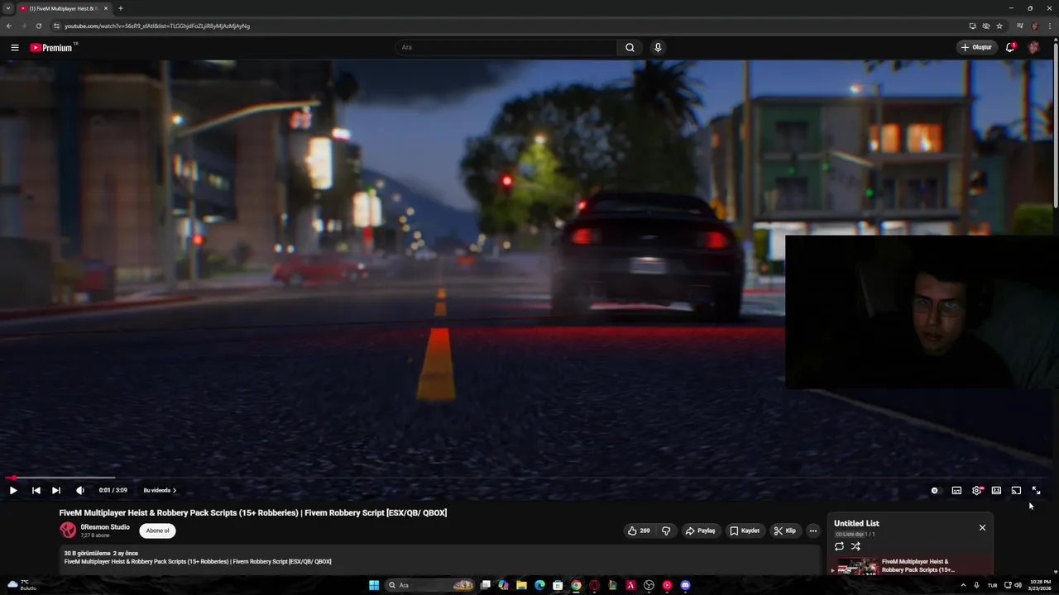Click the taskbar Ara search box
Viewport: 1059px width, 595px height.
click(x=430, y=585)
